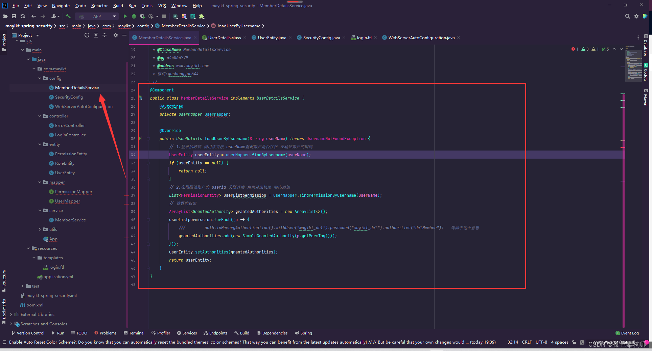Click the code minimap thumbnail
Viewport: 652px width, 351px height.
click(634, 63)
